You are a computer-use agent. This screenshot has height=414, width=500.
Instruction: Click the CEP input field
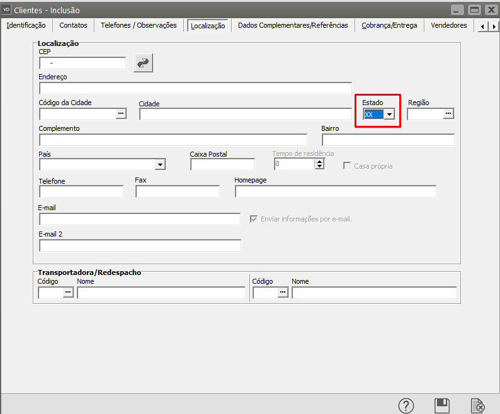(82, 63)
